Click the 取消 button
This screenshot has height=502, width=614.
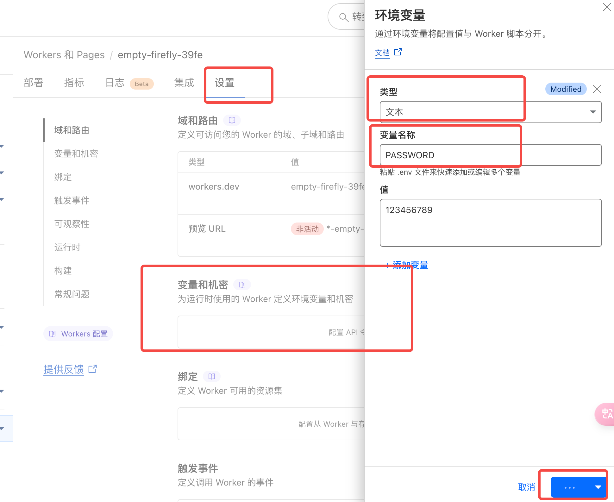click(526, 487)
